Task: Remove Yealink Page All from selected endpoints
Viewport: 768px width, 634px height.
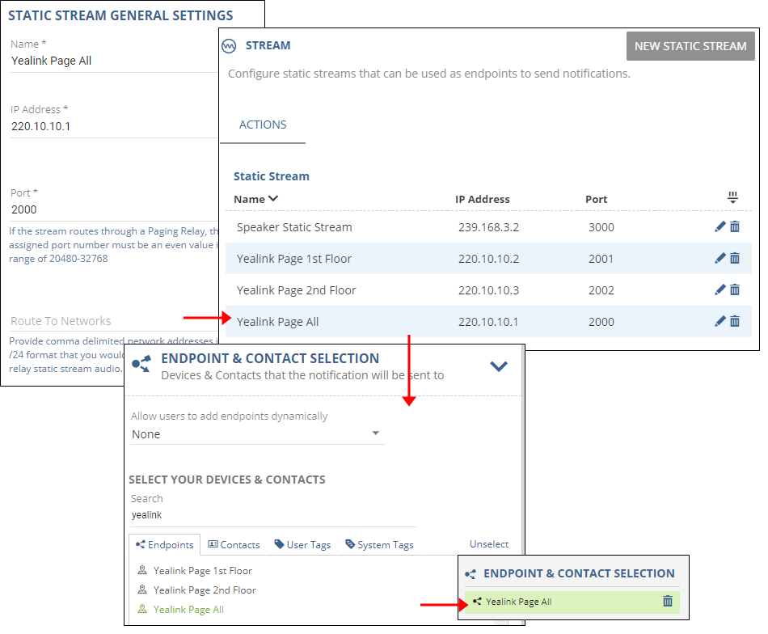Action: point(668,601)
